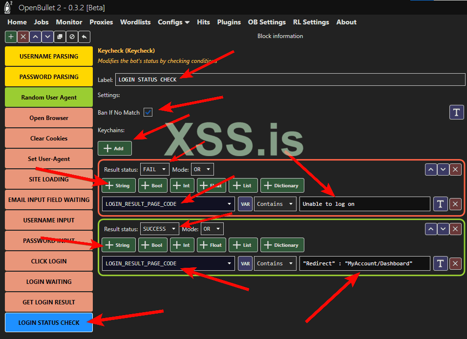Open the Mode OR dropdown in SUCCESS keychain

point(212,229)
